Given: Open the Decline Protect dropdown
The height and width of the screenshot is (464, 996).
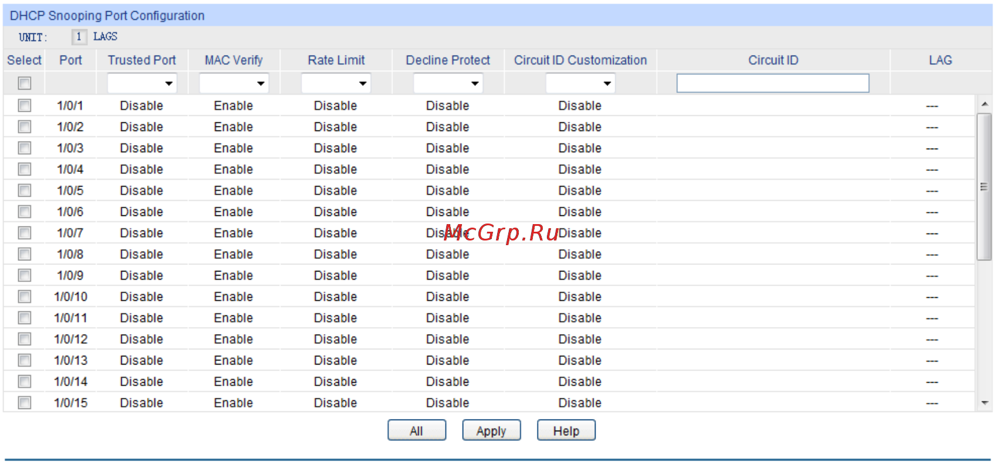Looking at the screenshot, I should coord(448,83).
